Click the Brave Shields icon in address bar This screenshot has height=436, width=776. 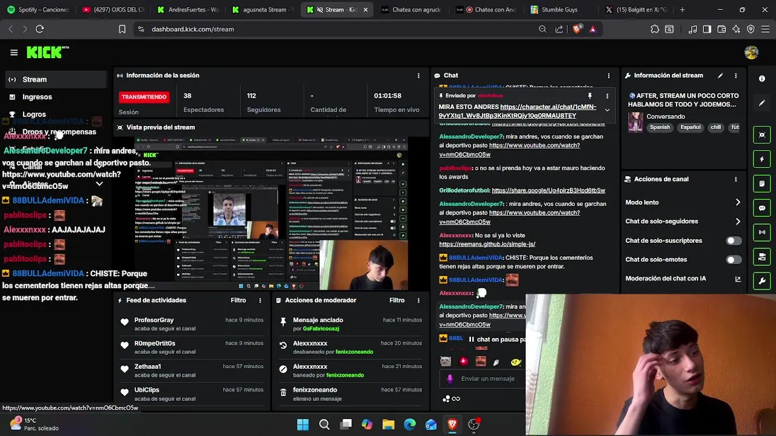click(x=577, y=29)
